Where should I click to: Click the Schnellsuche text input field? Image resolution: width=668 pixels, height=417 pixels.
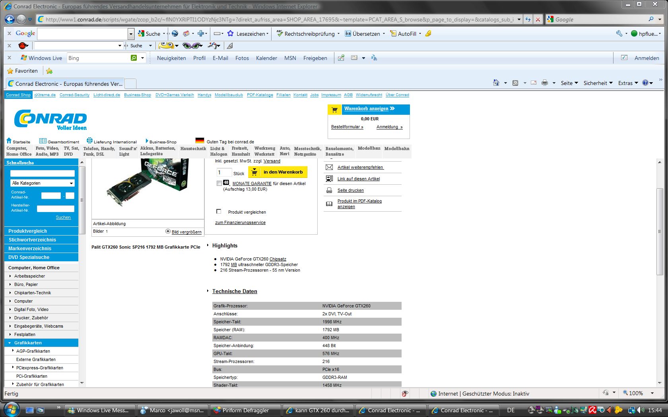tap(43, 173)
